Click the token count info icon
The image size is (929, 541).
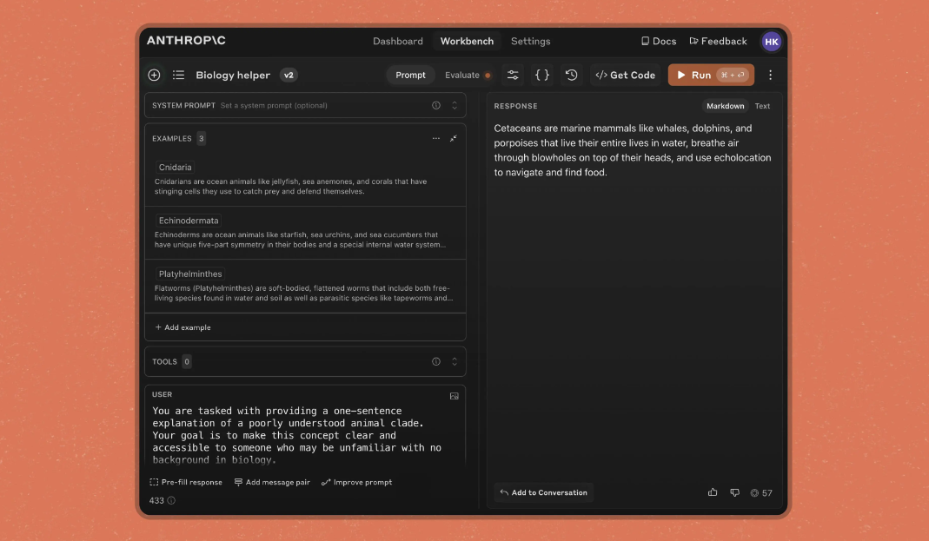click(x=171, y=501)
